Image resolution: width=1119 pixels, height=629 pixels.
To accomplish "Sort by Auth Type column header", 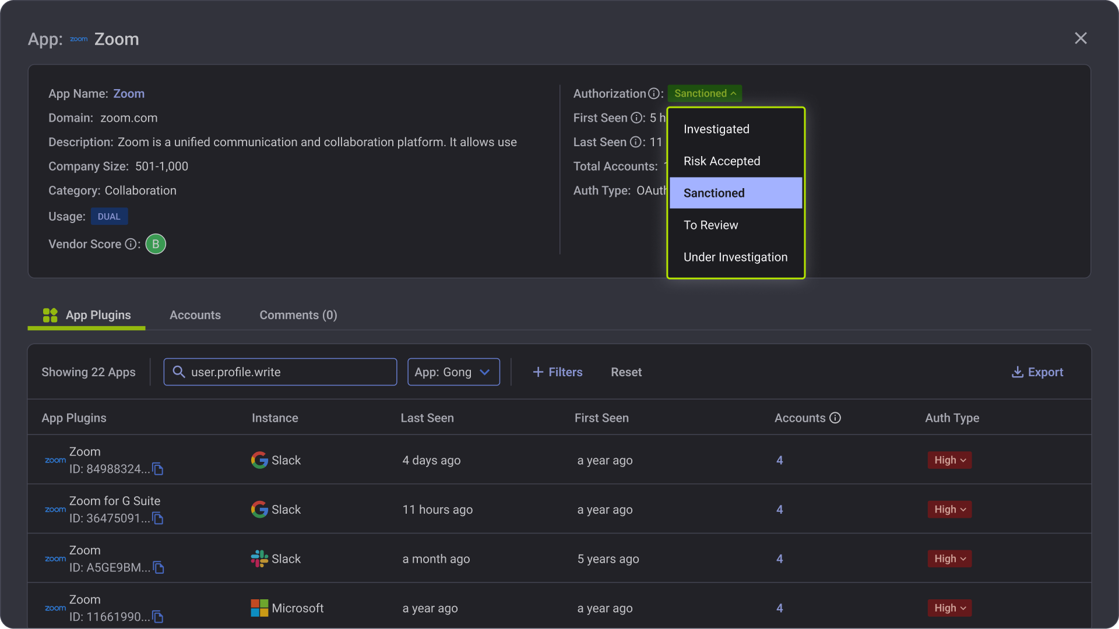I will pos(952,418).
